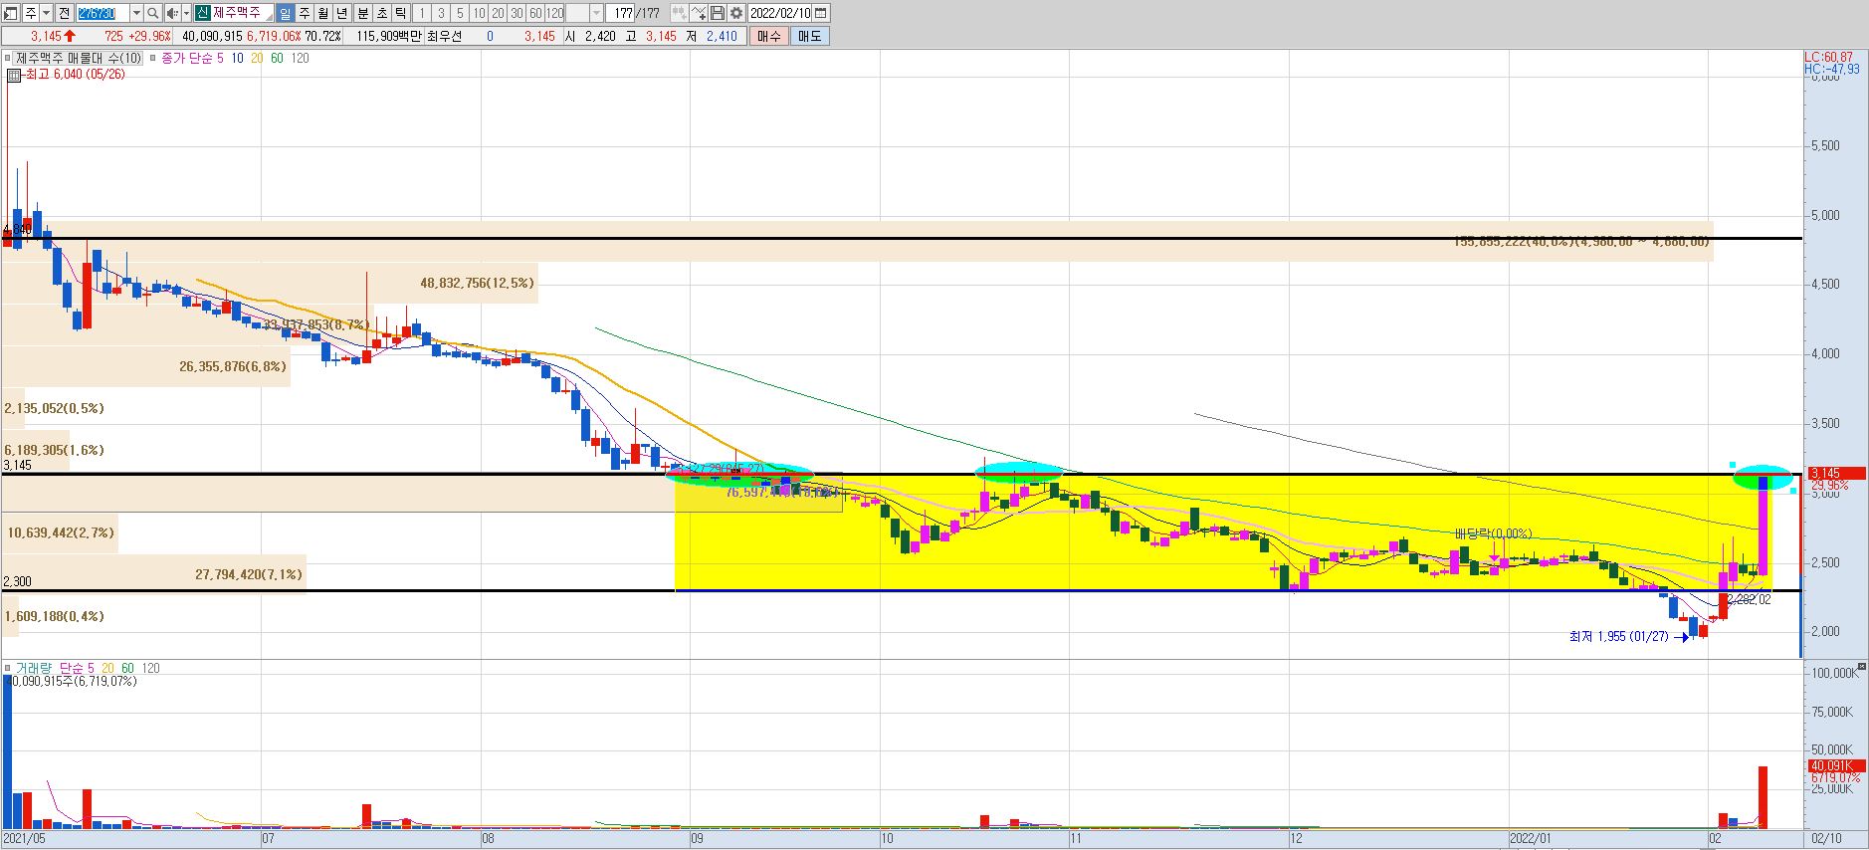1869x850 pixels.
Task: Switch to the 월 monthly period tab
Action: click(x=323, y=13)
